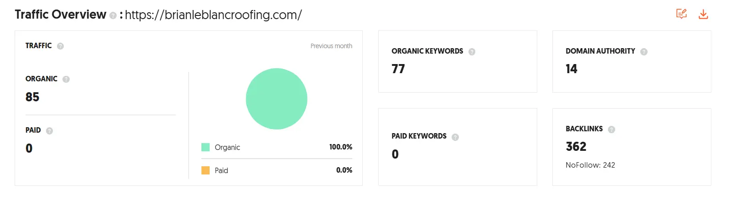Click the orange download export icon
741x199 pixels.
coord(703,14)
